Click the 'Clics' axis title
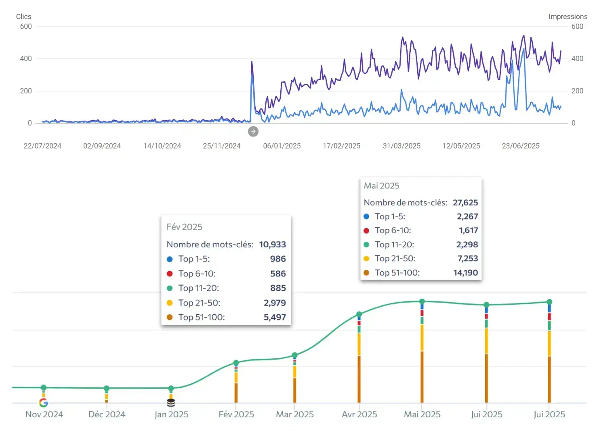 point(23,17)
